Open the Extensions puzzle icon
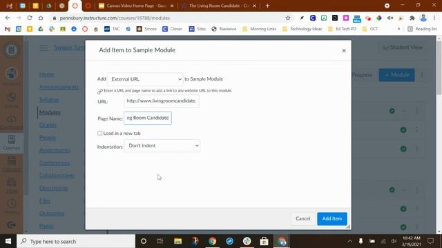The height and width of the screenshot is (248, 442). pyautogui.click(x=412, y=18)
